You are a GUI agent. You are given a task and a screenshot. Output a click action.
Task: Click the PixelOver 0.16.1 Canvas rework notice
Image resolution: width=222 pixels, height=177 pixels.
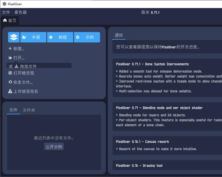tap(167, 145)
